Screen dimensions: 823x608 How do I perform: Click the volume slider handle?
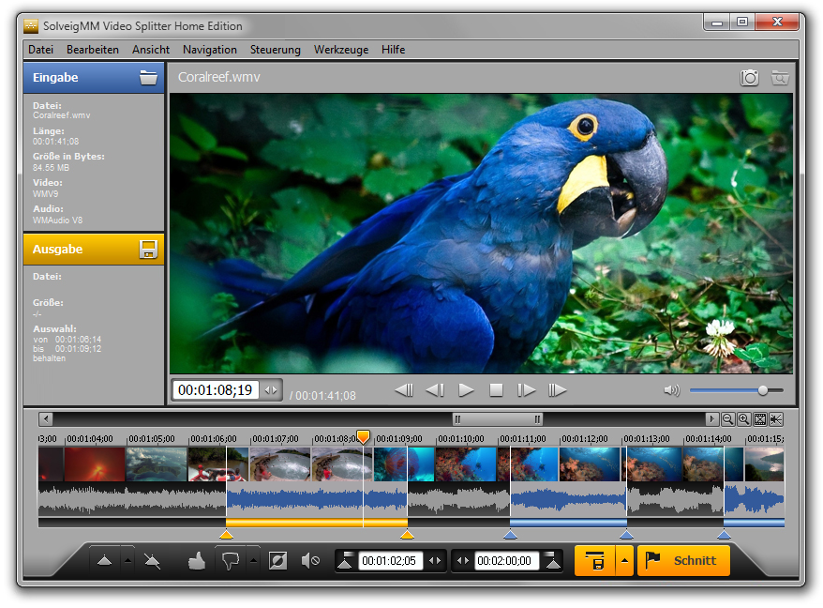763,390
